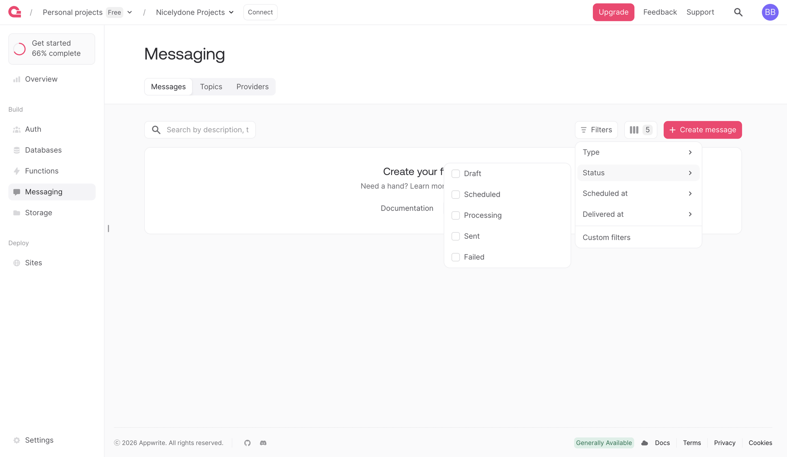787x457 pixels.
Task: Switch to the Providers tab
Action: tap(252, 87)
